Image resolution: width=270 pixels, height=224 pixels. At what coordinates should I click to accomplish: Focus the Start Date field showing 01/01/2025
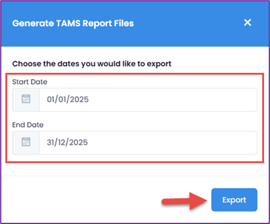pos(148,100)
